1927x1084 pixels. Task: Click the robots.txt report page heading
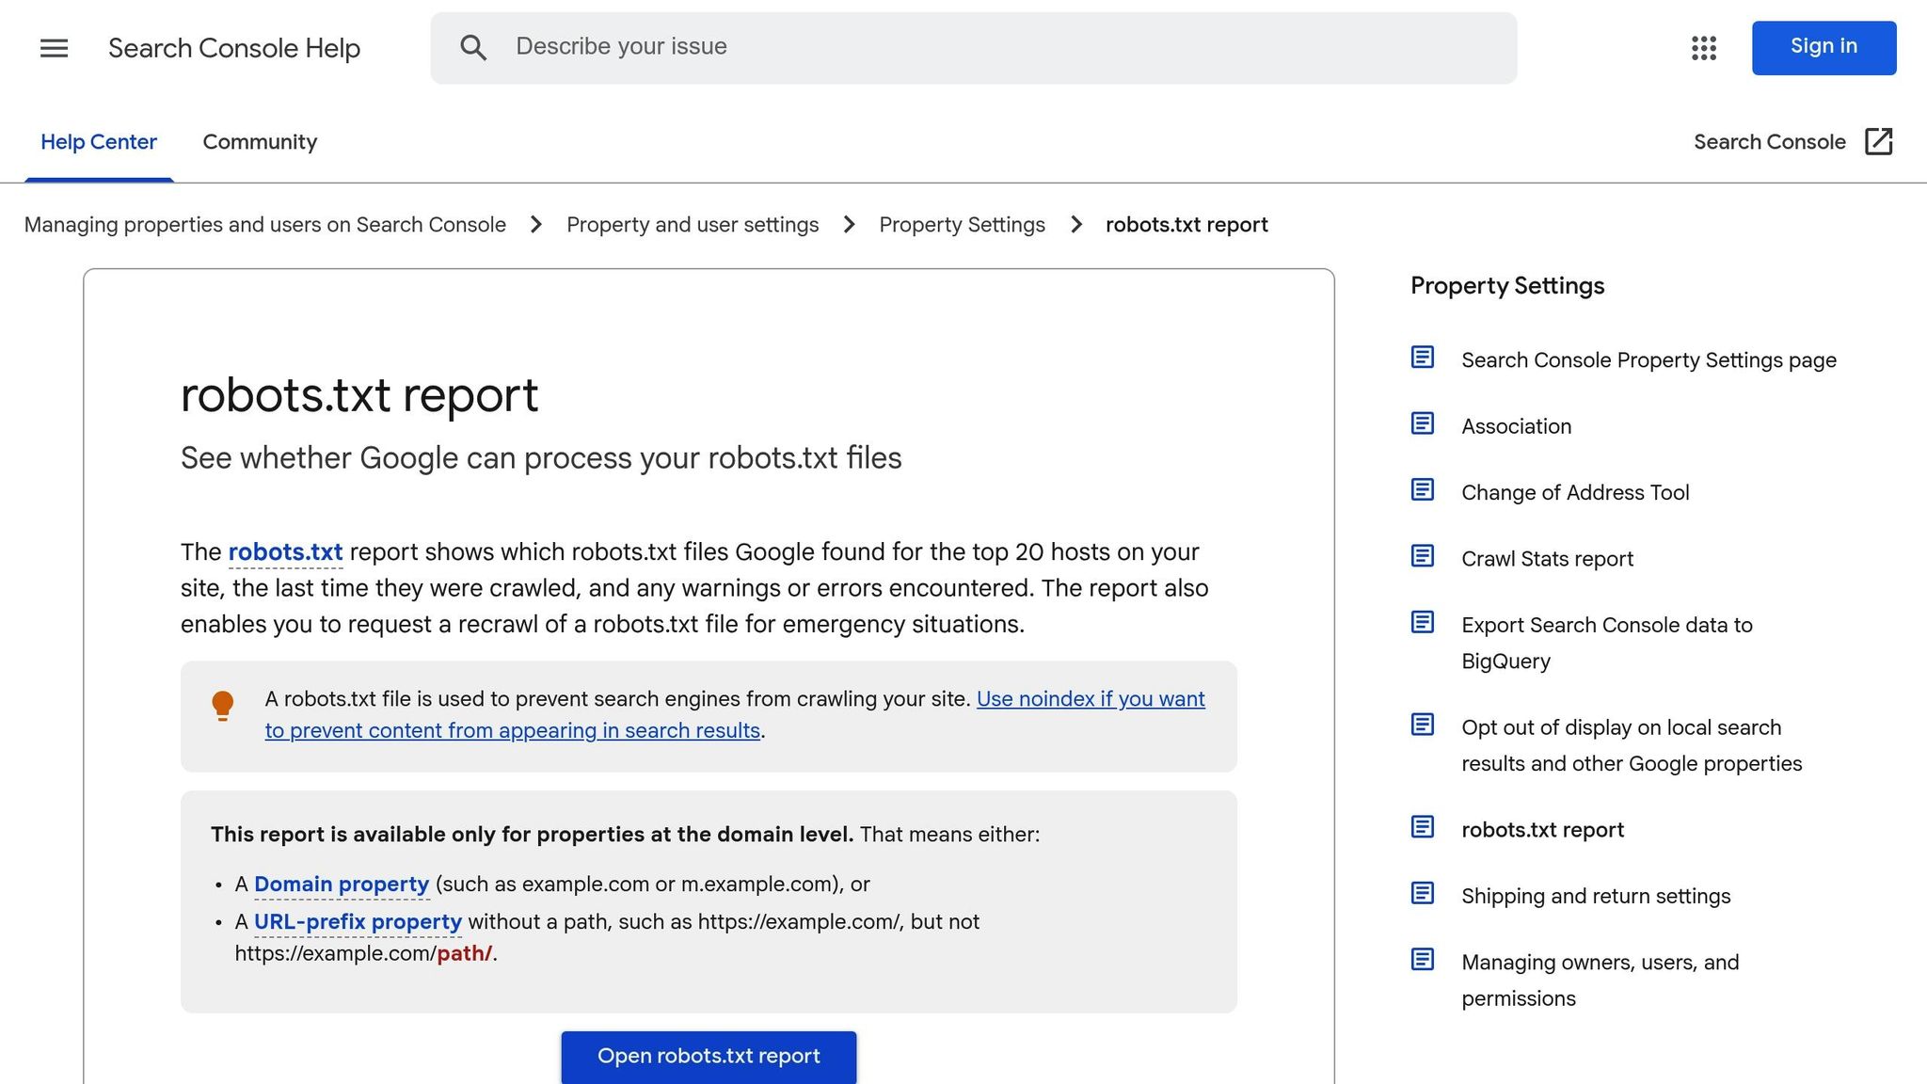coord(359,395)
